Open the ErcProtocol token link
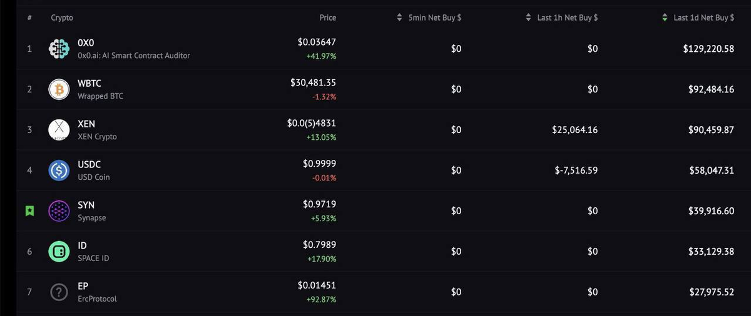The width and height of the screenshot is (751, 316). point(97,299)
